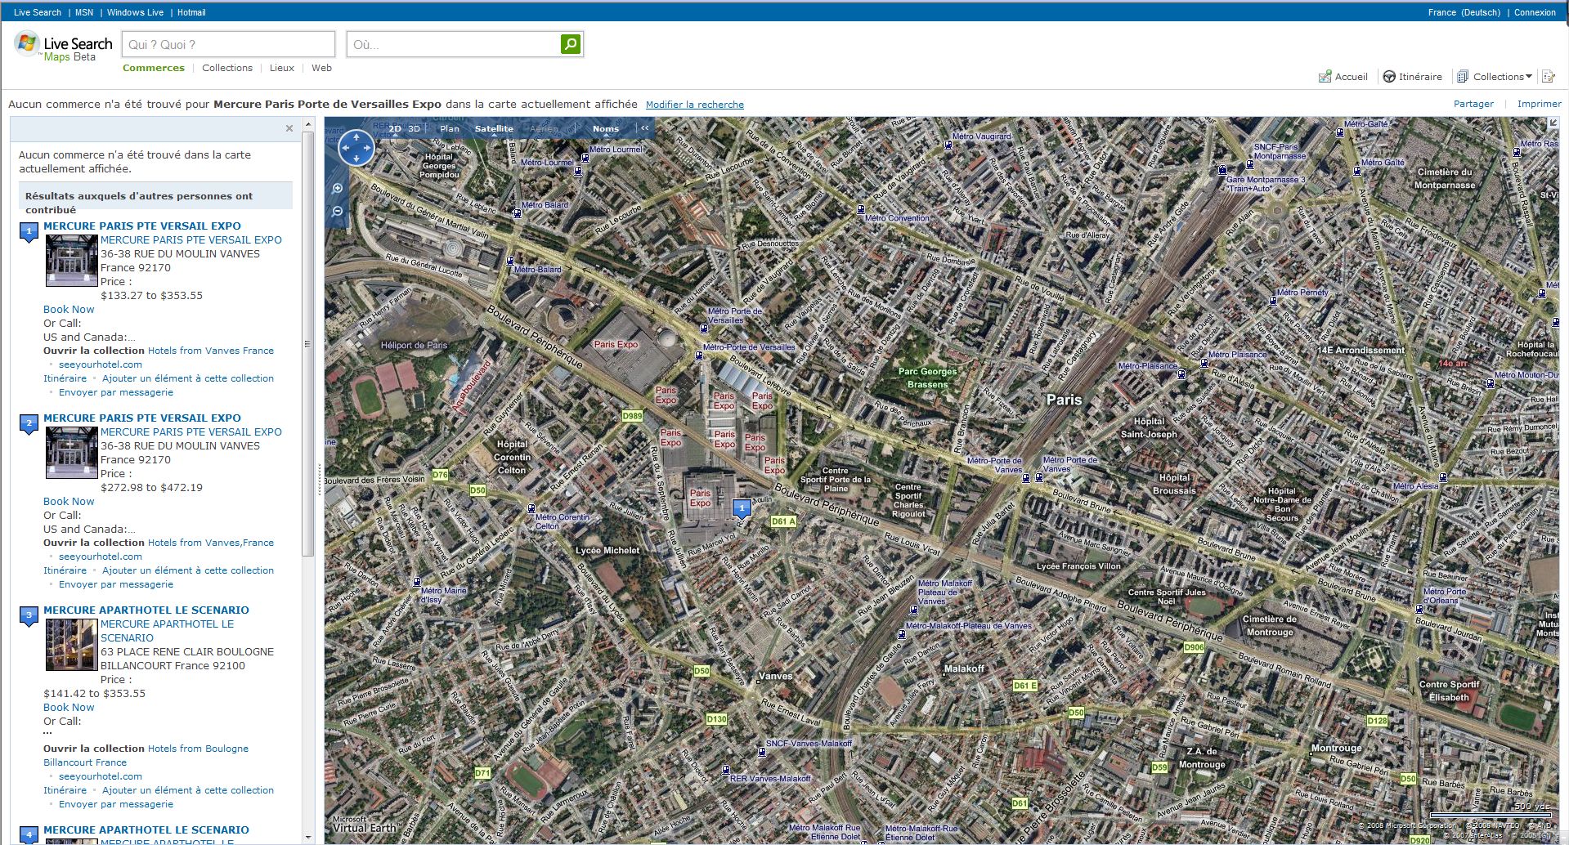
Task: Click the Accueil welcome icon
Action: [x=1325, y=77]
